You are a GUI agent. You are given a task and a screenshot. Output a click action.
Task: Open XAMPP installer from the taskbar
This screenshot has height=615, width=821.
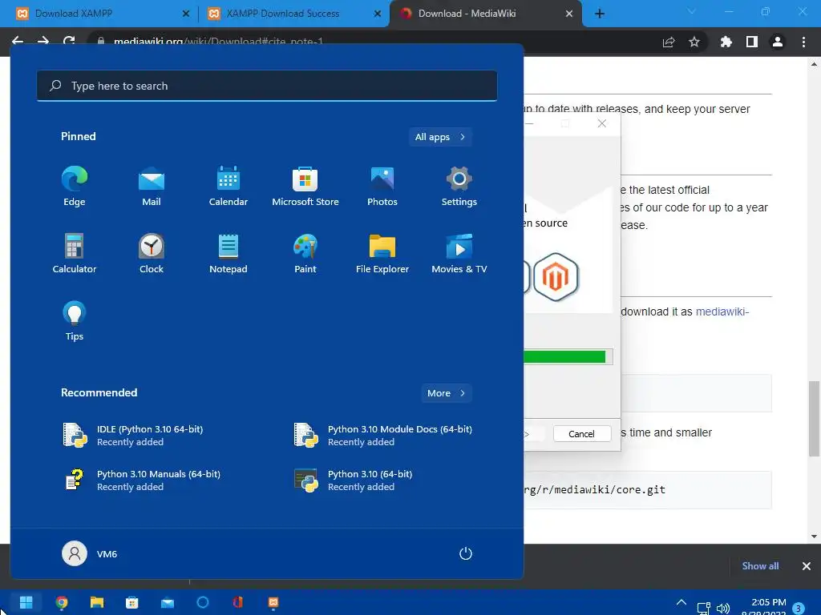click(273, 602)
